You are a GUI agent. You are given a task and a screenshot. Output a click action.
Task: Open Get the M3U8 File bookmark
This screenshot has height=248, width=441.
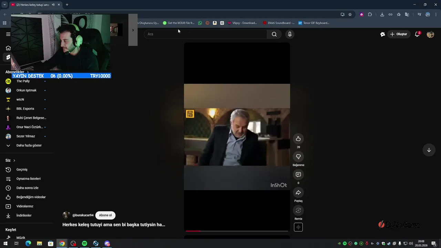178,23
